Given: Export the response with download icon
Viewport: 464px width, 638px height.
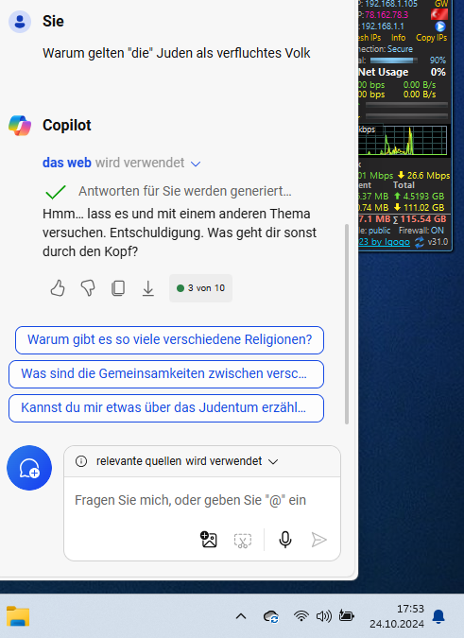Looking at the screenshot, I should click(148, 288).
